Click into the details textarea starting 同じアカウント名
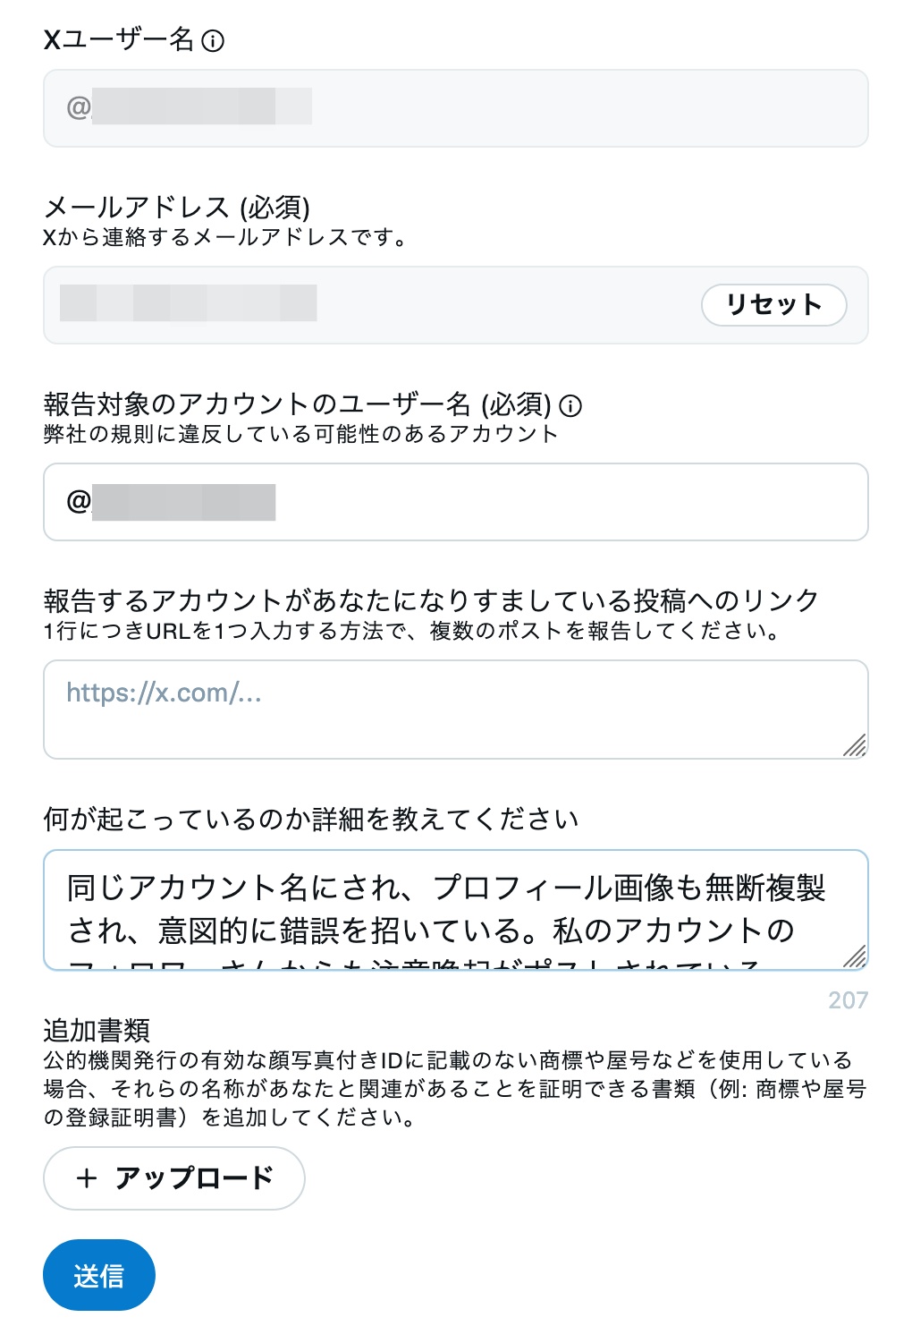912x1343 pixels. 447,909
